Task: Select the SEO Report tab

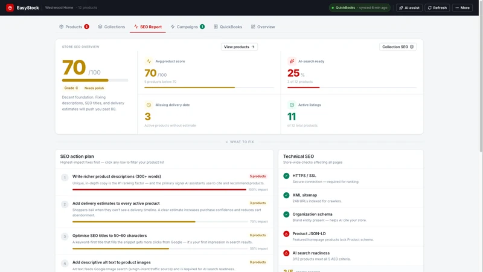Action: pos(147,27)
